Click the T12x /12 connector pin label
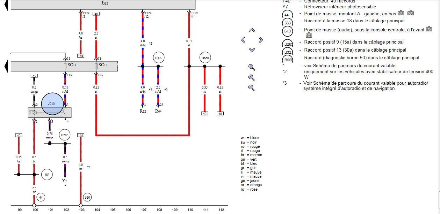Image resolution: width=440 pixels, height=214 pixels. (149, 15)
